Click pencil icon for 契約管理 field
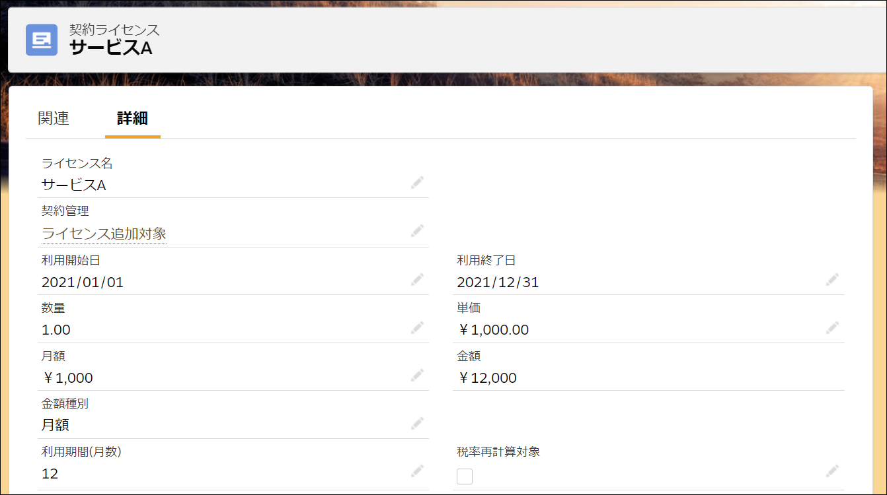The height and width of the screenshot is (495, 887). (417, 230)
